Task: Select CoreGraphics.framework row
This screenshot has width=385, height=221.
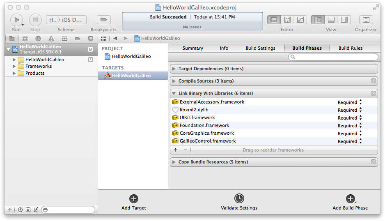Action: (x=274, y=133)
